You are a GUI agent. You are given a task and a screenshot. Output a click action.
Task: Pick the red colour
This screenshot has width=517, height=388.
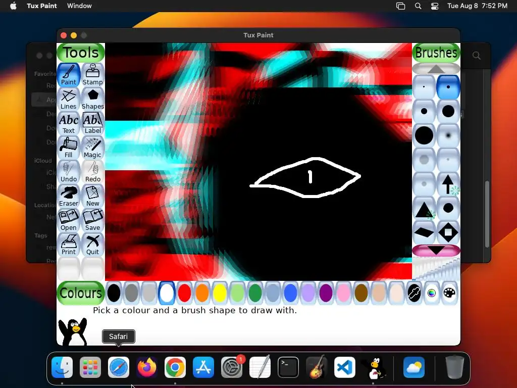click(x=184, y=293)
